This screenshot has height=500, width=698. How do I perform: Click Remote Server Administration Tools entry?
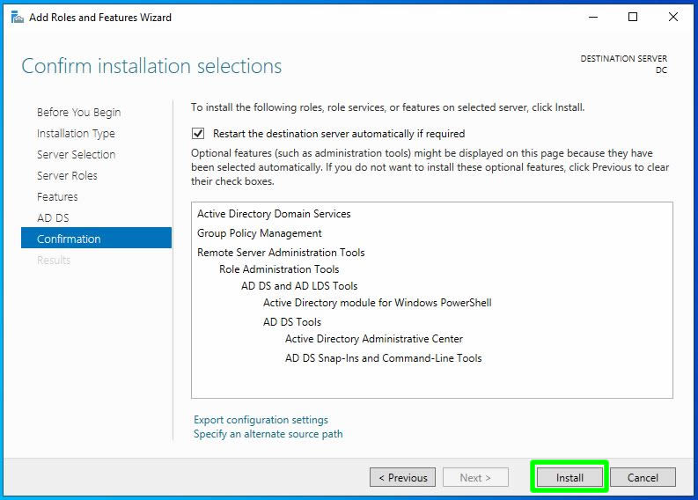click(x=280, y=253)
